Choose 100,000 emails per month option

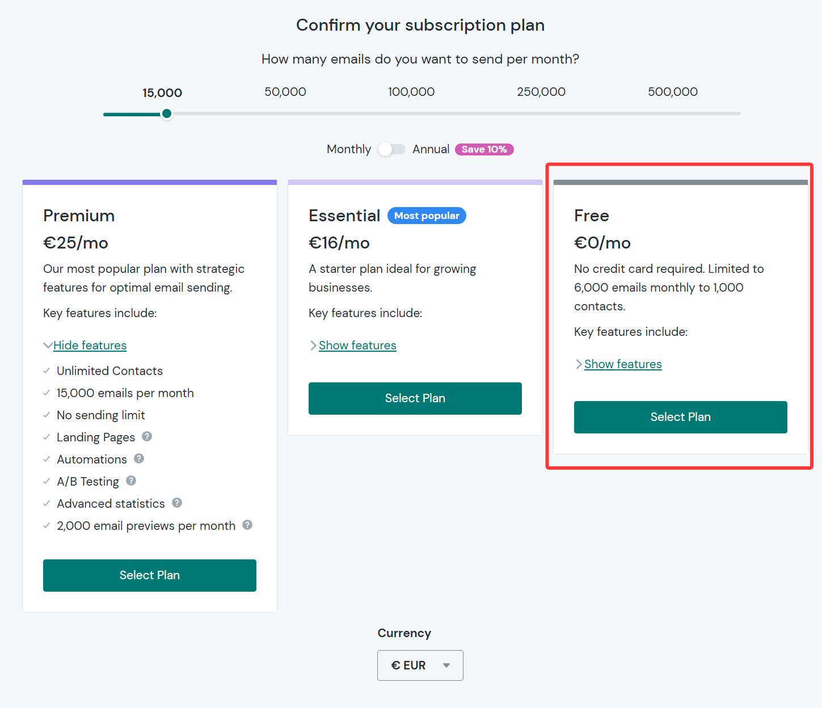click(411, 92)
